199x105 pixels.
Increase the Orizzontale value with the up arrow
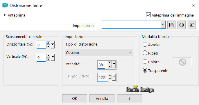48,43
